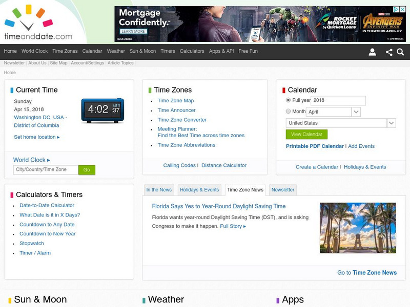Screen dimensions: 410x307
Task: Open the Time Zones menu
Action: (x=65, y=51)
